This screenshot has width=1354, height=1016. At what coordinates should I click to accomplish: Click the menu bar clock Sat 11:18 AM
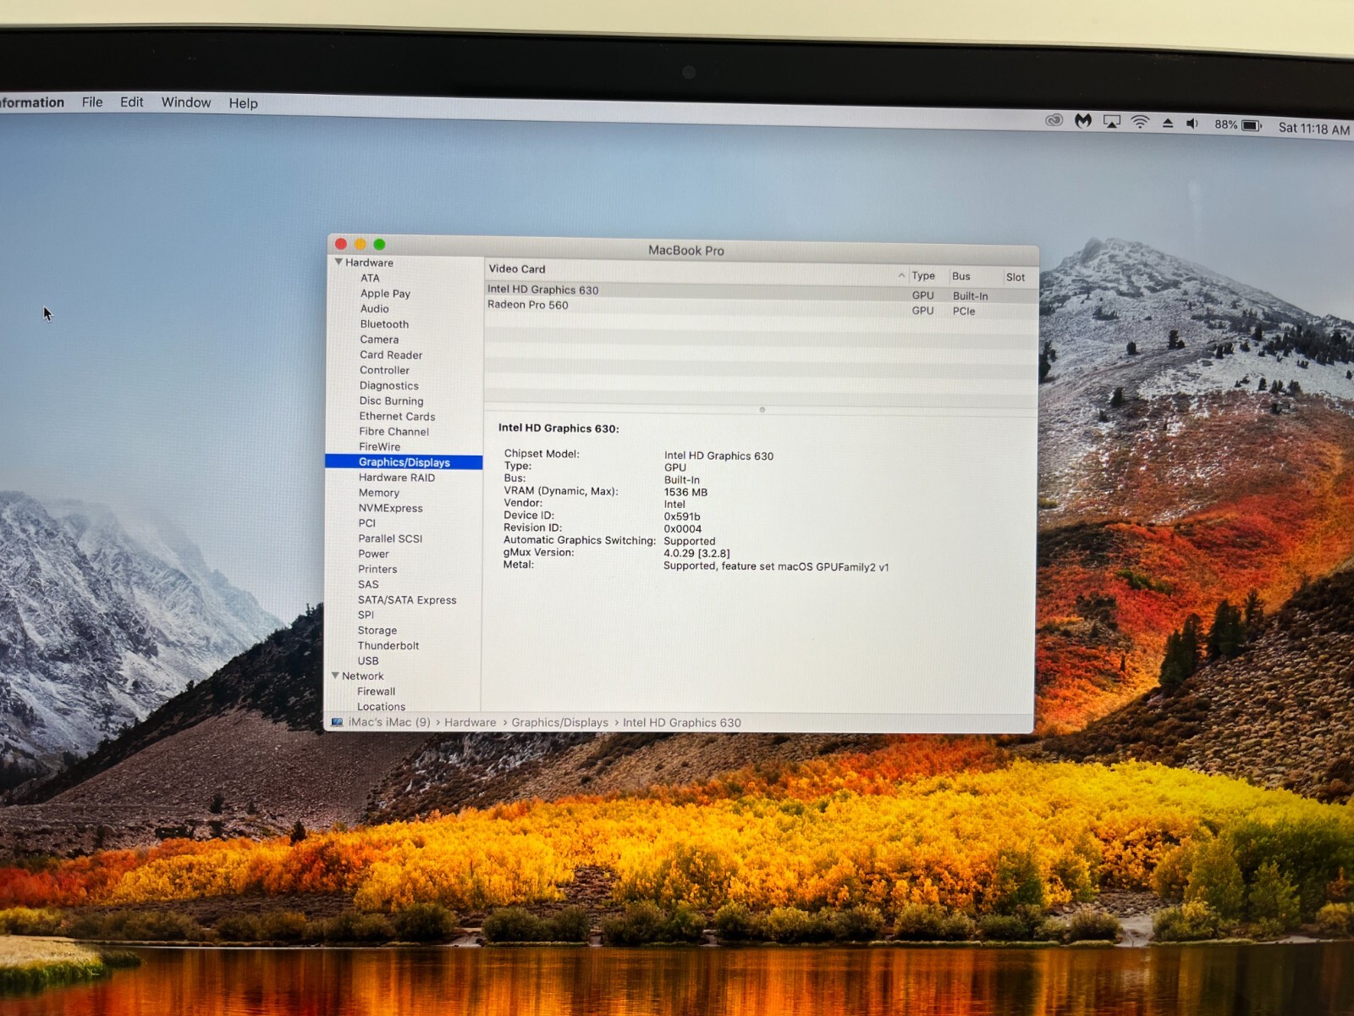point(1314,129)
